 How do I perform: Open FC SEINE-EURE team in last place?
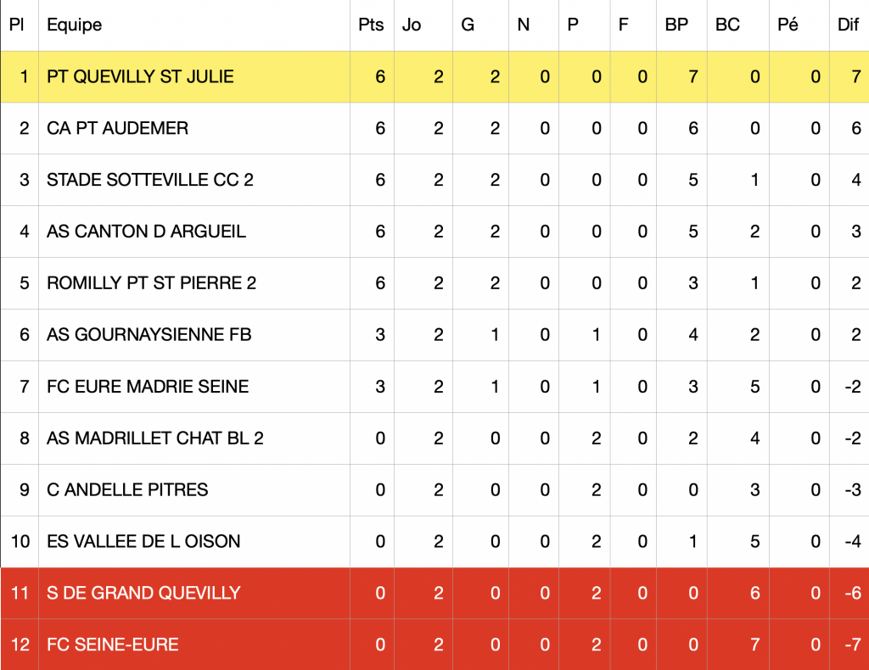(x=113, y=645)
